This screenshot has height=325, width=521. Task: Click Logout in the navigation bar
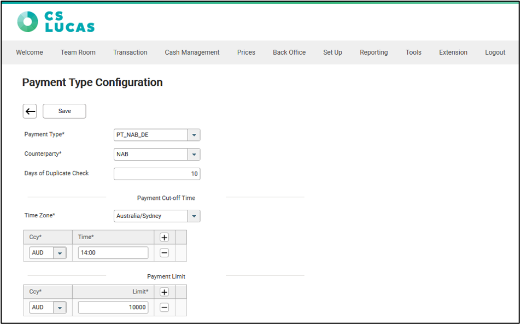click(495, 52)
